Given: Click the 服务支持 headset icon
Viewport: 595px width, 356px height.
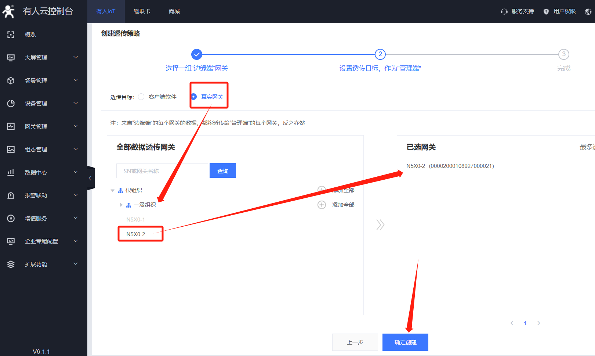Looking at the screenshot, I should click(x=504, y=11).
